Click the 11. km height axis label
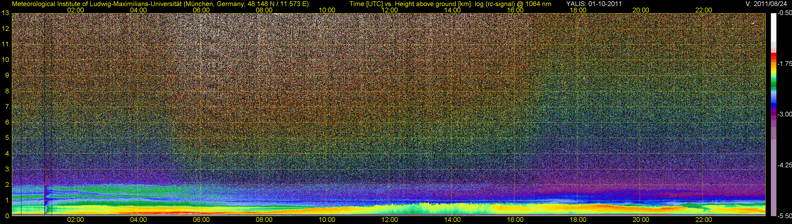The width and height of the screenshot is (792, 224). [6, 45]
